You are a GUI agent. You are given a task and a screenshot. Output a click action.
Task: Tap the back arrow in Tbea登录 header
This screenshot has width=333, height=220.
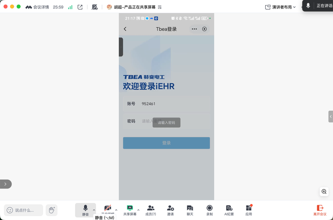tap(125, 29)
